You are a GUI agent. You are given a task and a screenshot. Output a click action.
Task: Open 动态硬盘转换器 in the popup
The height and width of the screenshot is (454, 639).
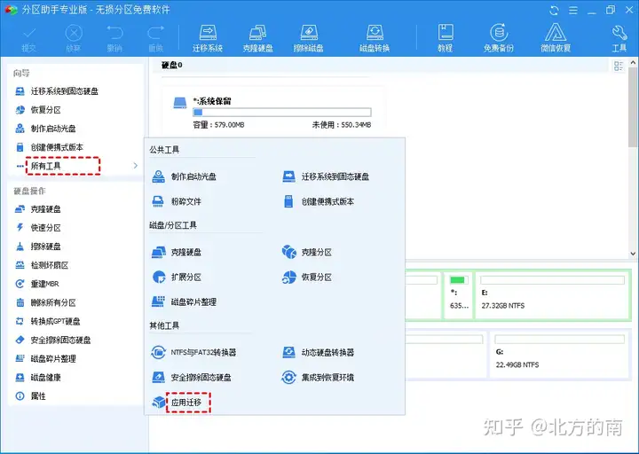pyautogui.click(x=319, y=353)
